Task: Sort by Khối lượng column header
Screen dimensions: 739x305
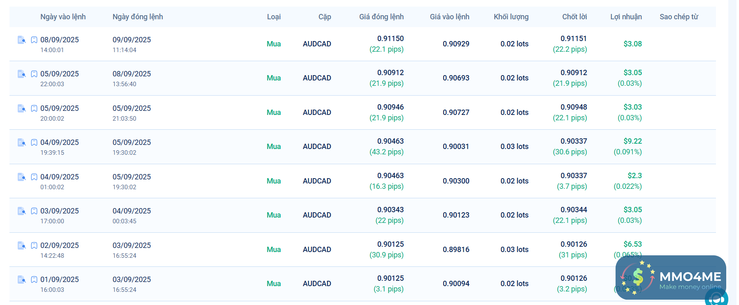Action: (x=511, y=17)
